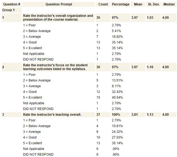Select the standard deviation value 1.03
The height and width of the screenshot is (157, 177).
[x=150, y=18]
